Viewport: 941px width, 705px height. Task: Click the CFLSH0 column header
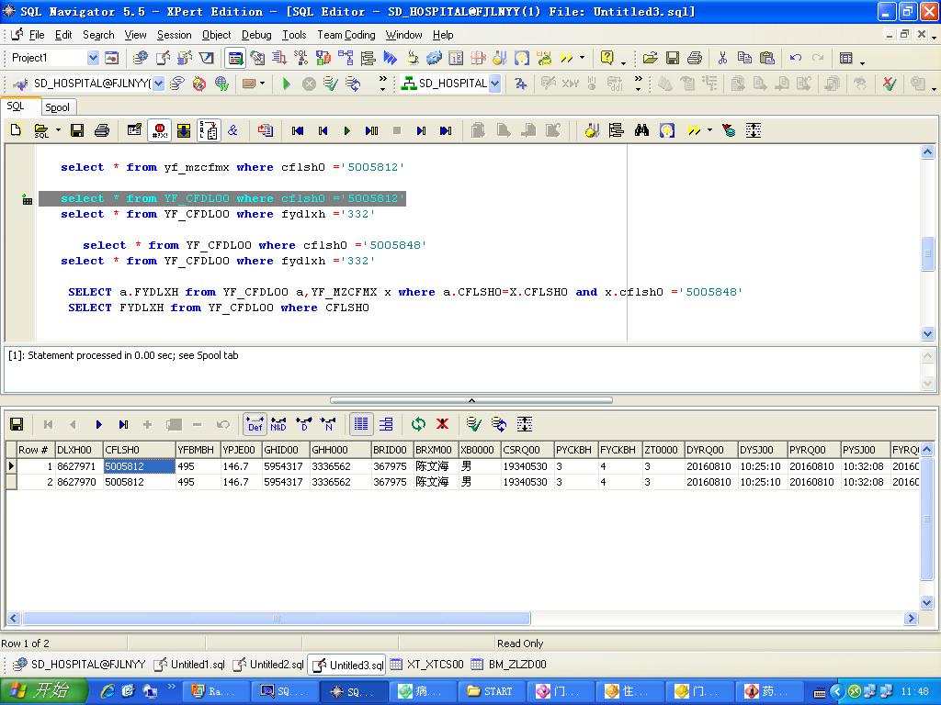[x=138, y=450]
